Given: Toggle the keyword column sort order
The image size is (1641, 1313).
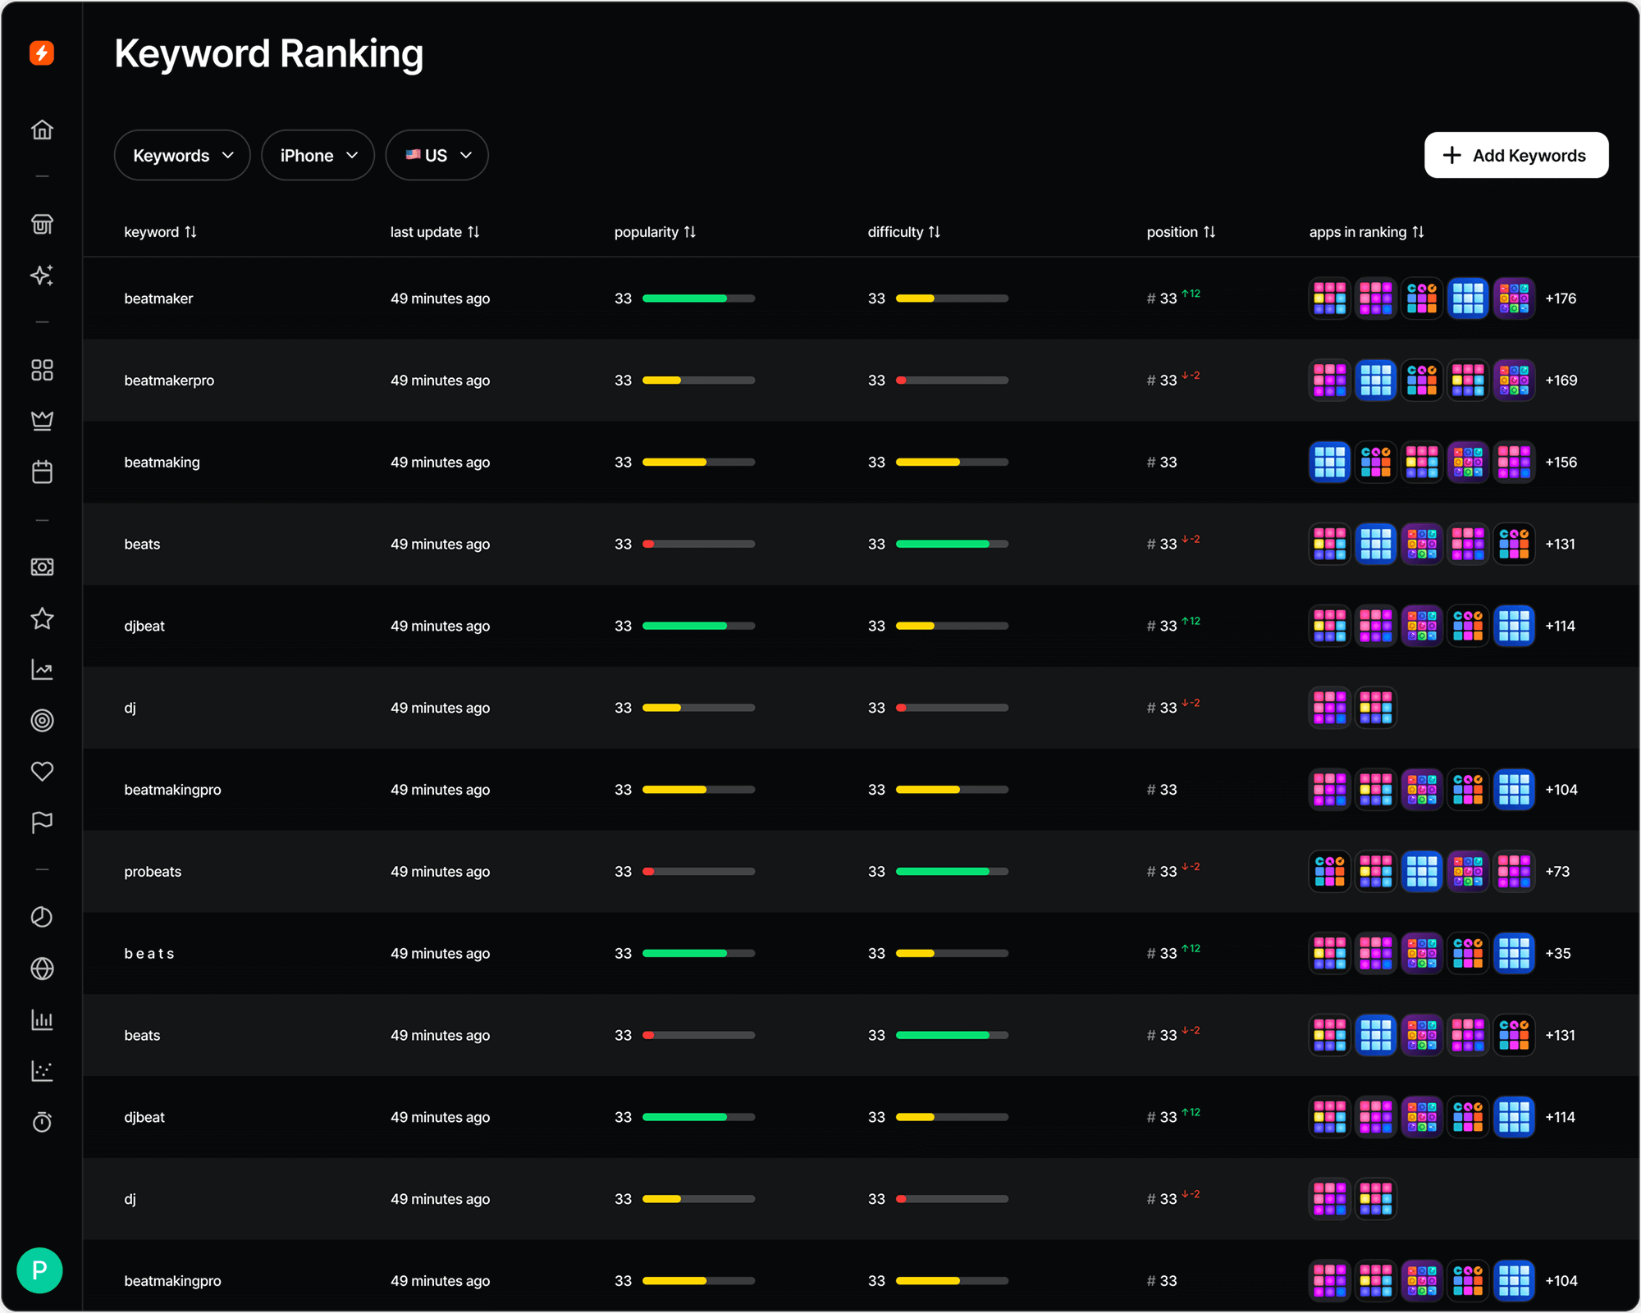Looking at the screenshot, I should tap(191, 232).
